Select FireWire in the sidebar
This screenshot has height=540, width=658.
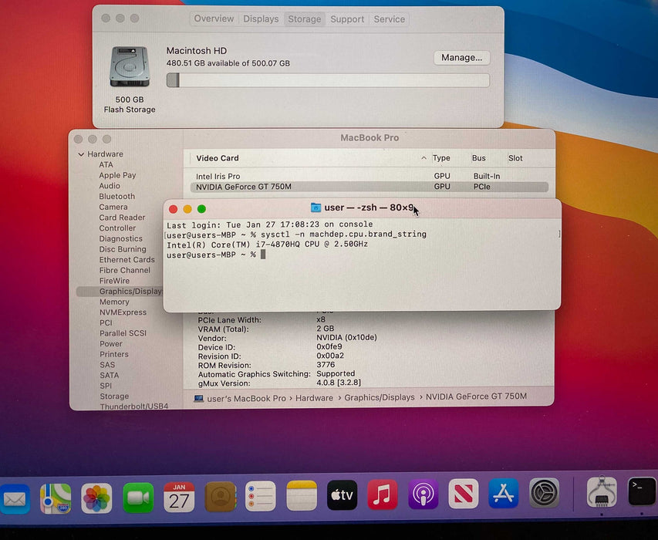114,281
